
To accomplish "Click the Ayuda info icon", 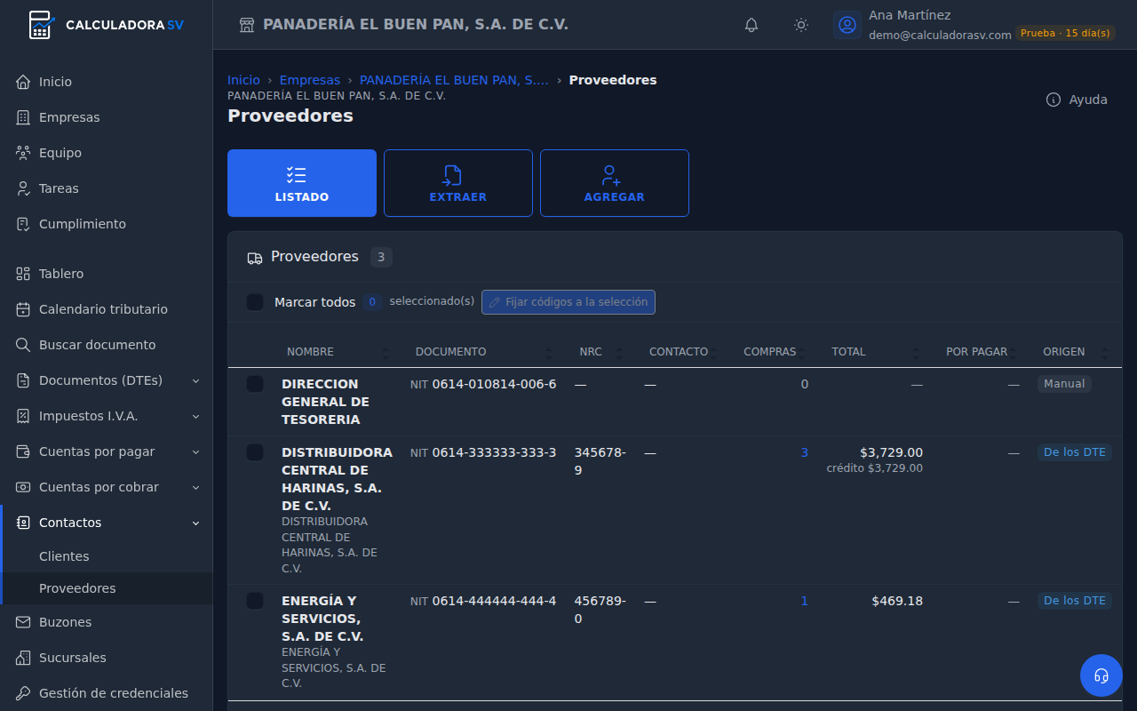I will 1054,100.
